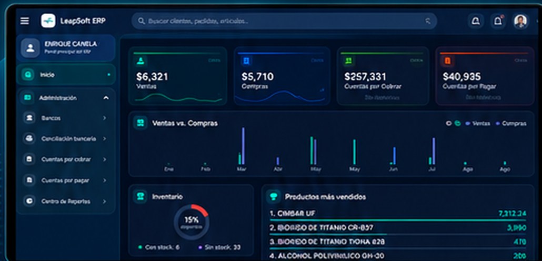The width and height of the screenshot is (542, 261).
Task: Click the Compras card icon
Action: [246, 61]
